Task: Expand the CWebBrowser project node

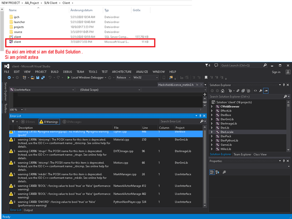Action: point(212,107)
